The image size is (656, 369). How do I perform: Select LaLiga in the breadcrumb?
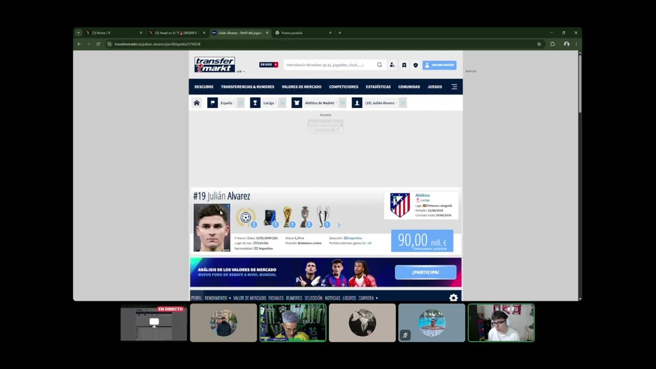[269, 103]
